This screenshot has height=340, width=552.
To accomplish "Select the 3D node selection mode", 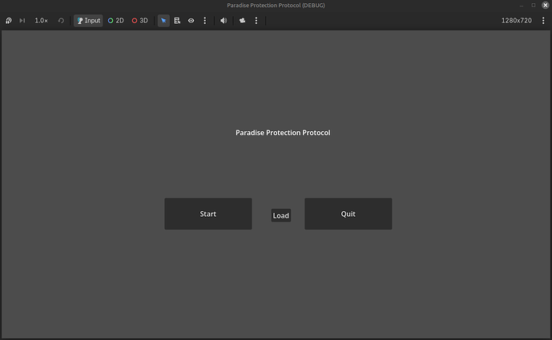I will pyautogui.click(x=139, y=21).
